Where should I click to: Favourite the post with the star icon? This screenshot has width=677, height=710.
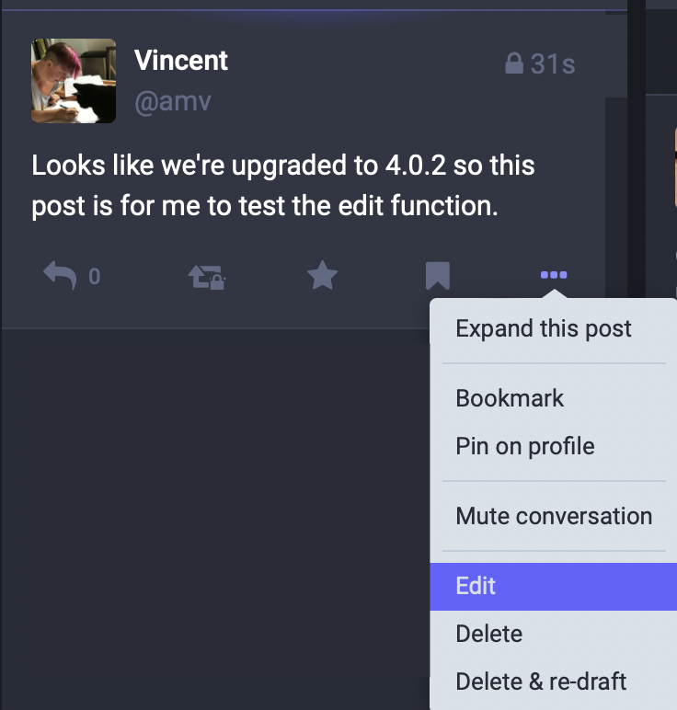click(322, 275)
